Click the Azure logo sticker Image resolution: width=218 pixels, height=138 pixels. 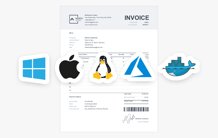(138, 67)
